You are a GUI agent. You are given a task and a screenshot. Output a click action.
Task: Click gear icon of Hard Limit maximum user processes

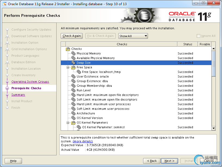point(73,104)
